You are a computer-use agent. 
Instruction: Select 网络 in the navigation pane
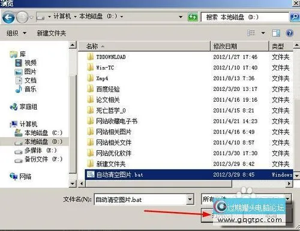click(x=20, y=177)
